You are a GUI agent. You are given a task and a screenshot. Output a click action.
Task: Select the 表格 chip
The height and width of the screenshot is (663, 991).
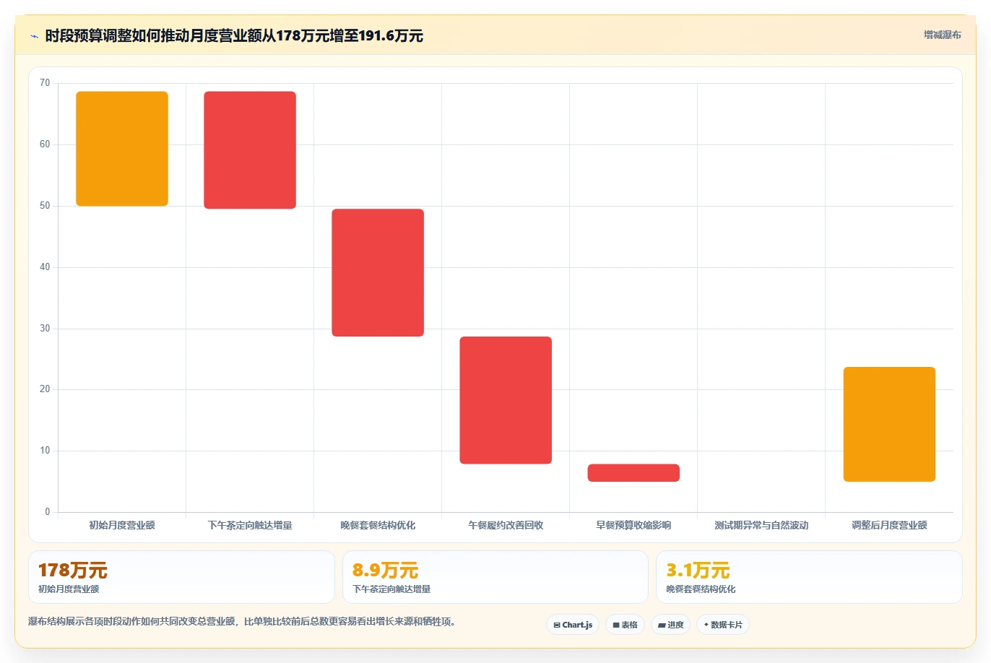pyautogui.click(x=625, y=625)
